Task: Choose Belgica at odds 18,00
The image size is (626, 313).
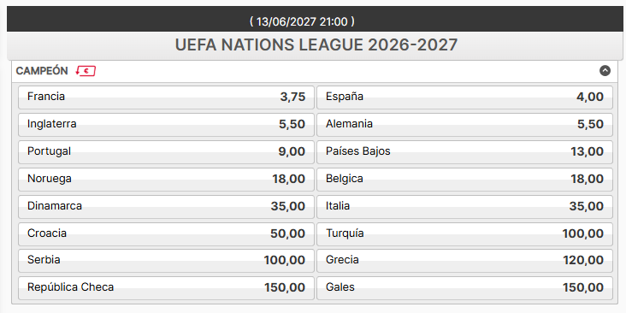Action: pyautogui.click(x=464, y=180)
